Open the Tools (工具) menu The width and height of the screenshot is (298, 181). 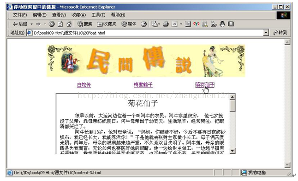click(98, 15)
